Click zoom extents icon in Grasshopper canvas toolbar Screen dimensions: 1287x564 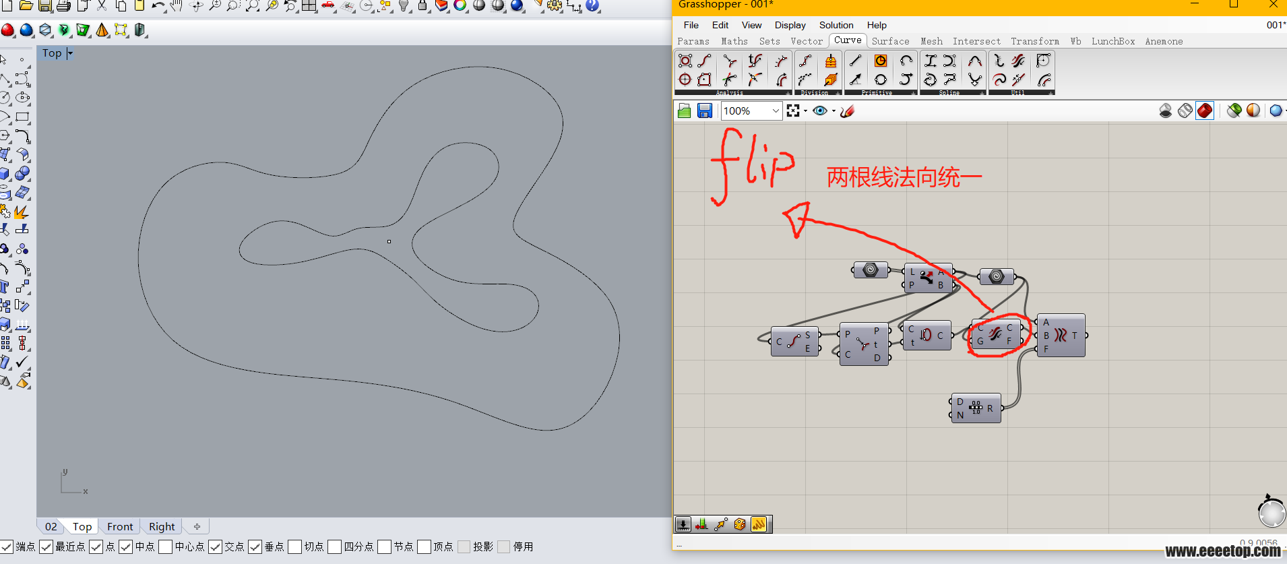[x=793, y=111]
